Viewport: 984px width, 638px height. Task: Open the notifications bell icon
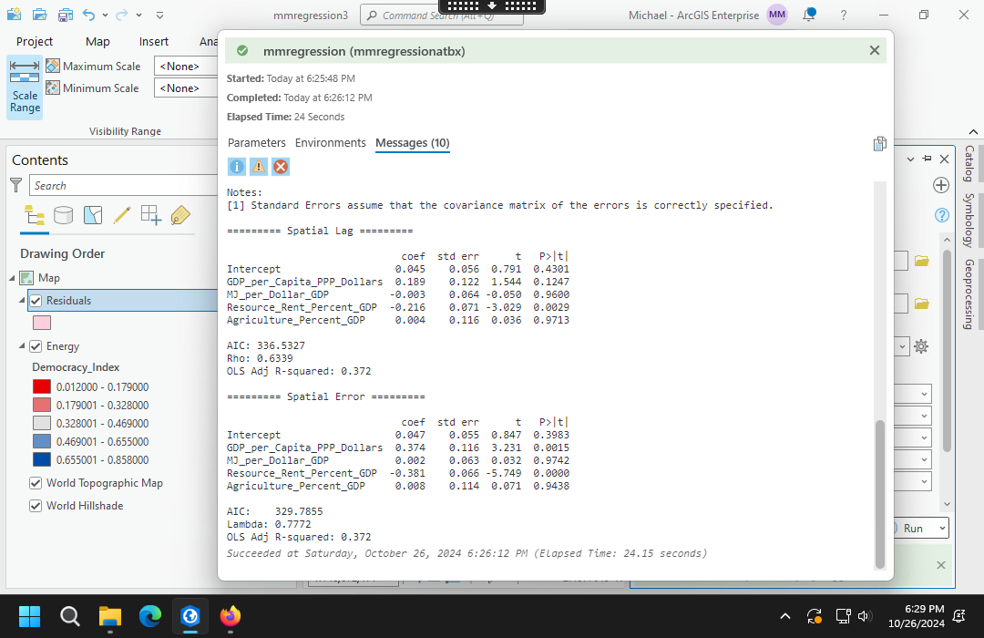(x=808, y=15)
